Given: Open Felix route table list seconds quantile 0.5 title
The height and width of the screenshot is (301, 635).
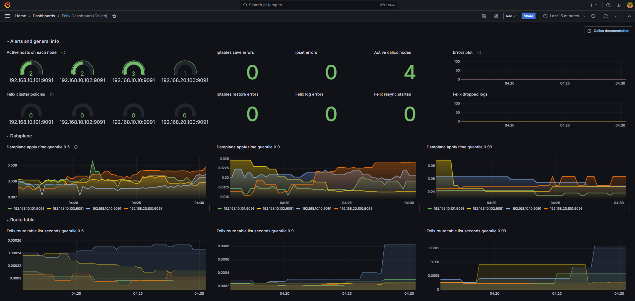Looking at the screenshot, I should pyautogui.click(x=45, y=231).
